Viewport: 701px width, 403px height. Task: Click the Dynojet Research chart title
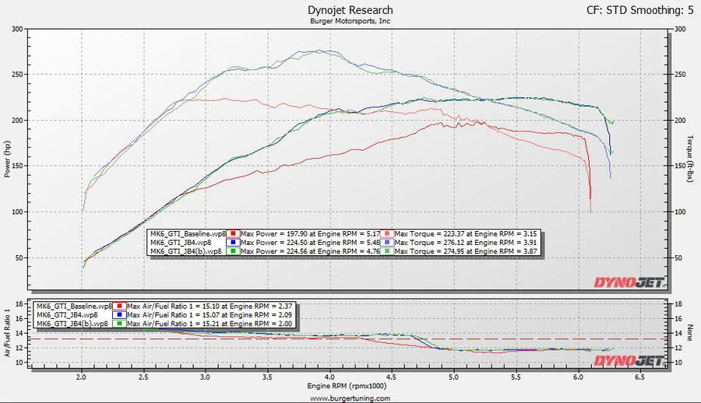[x=350, y=10]
